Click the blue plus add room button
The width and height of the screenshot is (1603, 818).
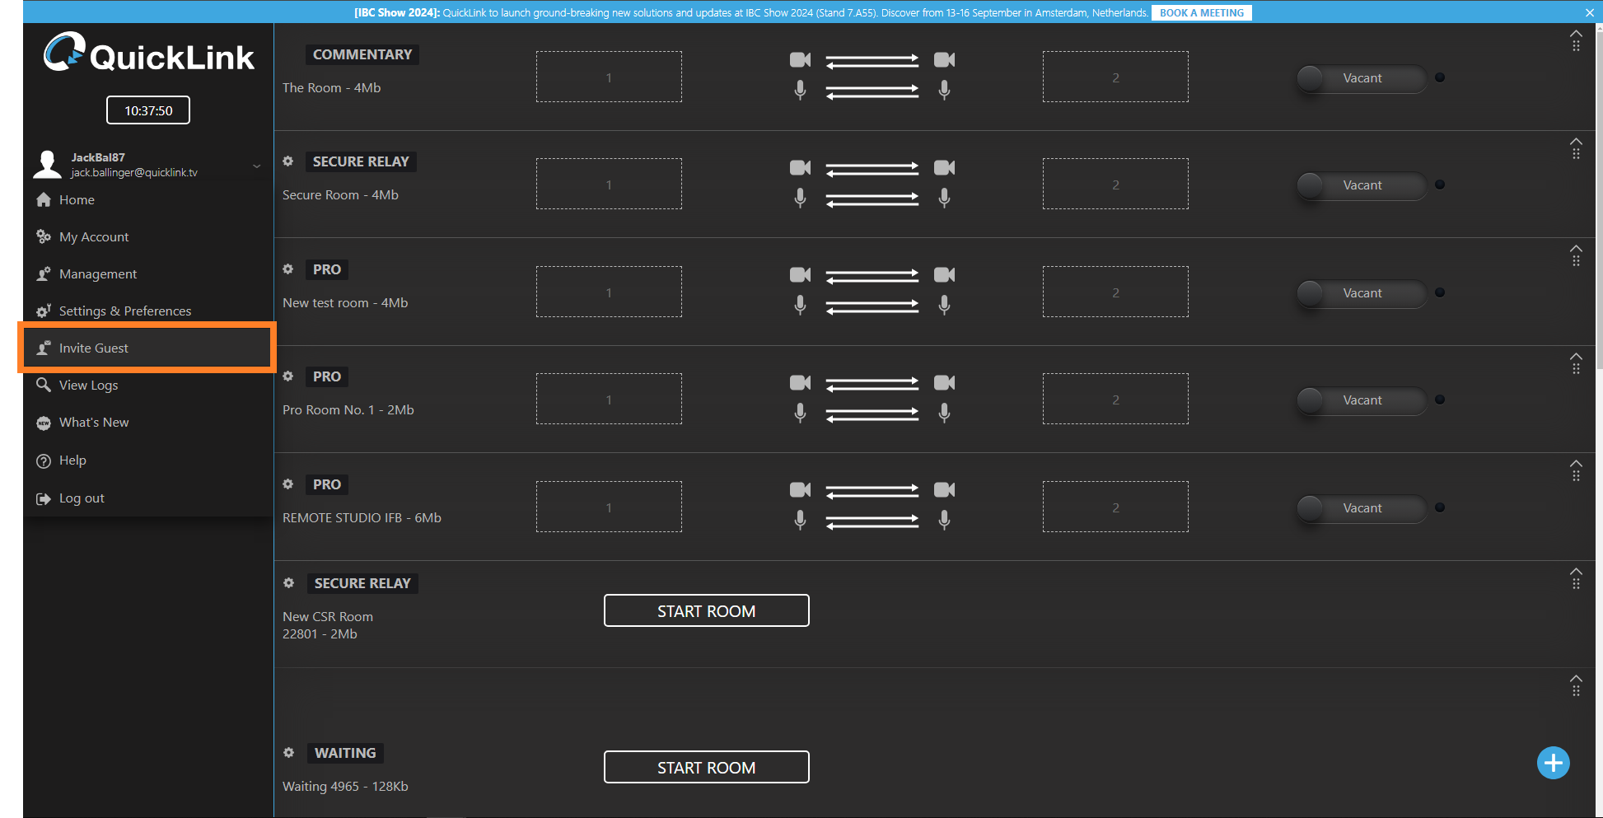coord(1553,763)
